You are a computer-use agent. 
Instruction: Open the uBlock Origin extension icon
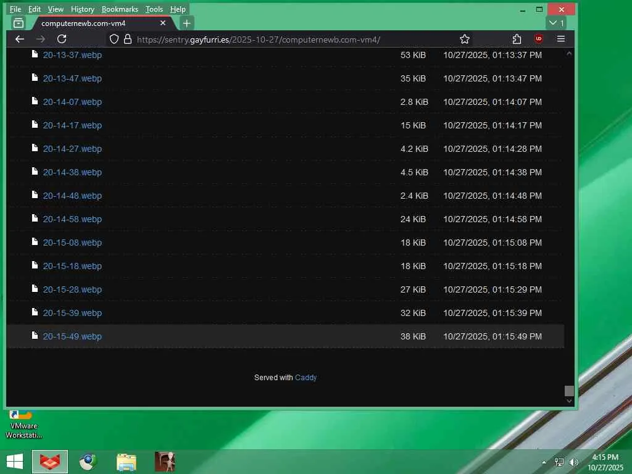[x=538, y=39]
